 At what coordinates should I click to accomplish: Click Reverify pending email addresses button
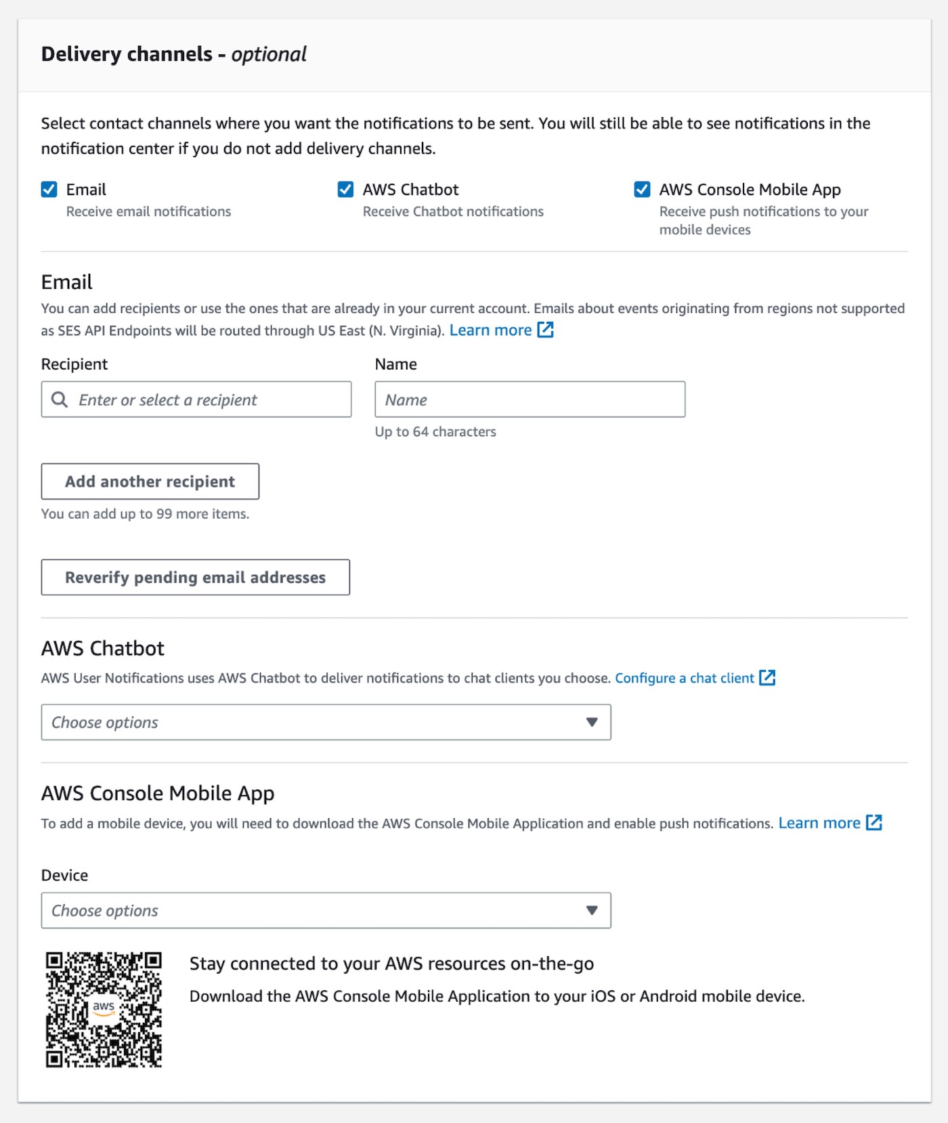pyautogui.click(x=195, y=577)
